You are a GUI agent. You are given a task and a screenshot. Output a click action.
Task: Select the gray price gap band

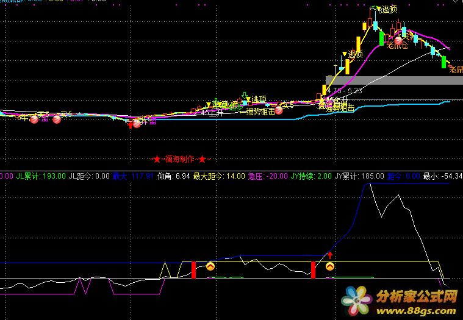coord(394,80)
